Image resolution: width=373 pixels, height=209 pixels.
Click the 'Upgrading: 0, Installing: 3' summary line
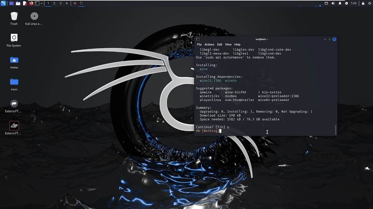tap(256, 111)
